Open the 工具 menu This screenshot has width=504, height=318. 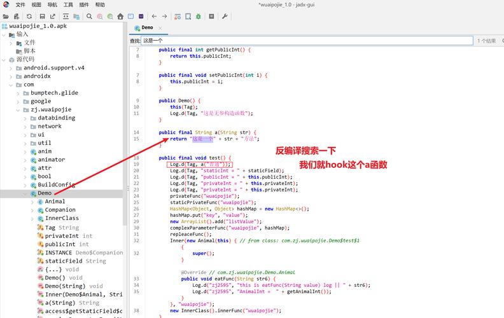(68, 5)
